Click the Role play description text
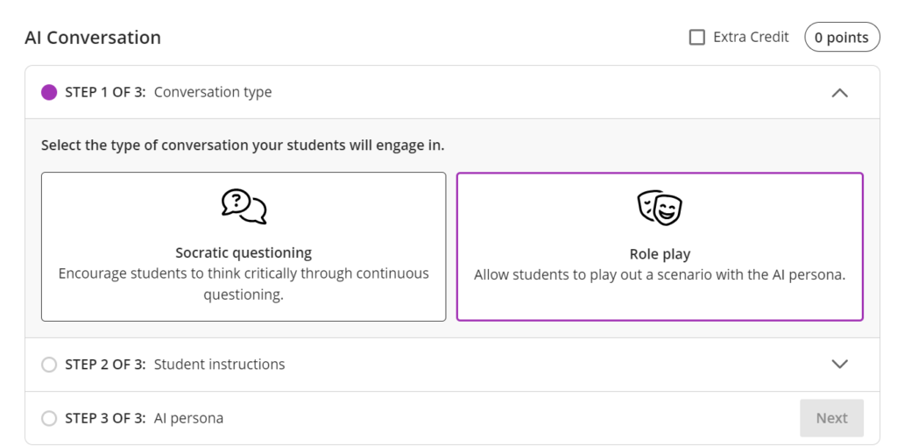This screenshot has height=447, width=897. (x=660, y=274)
